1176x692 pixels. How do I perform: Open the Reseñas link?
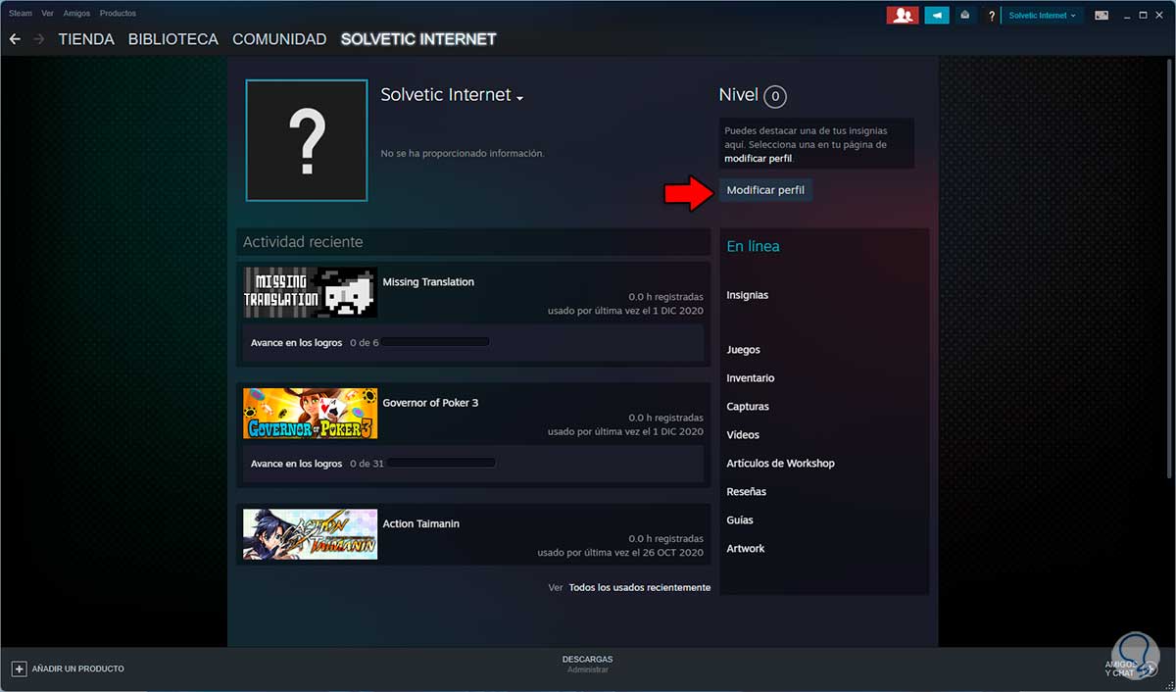747,492
